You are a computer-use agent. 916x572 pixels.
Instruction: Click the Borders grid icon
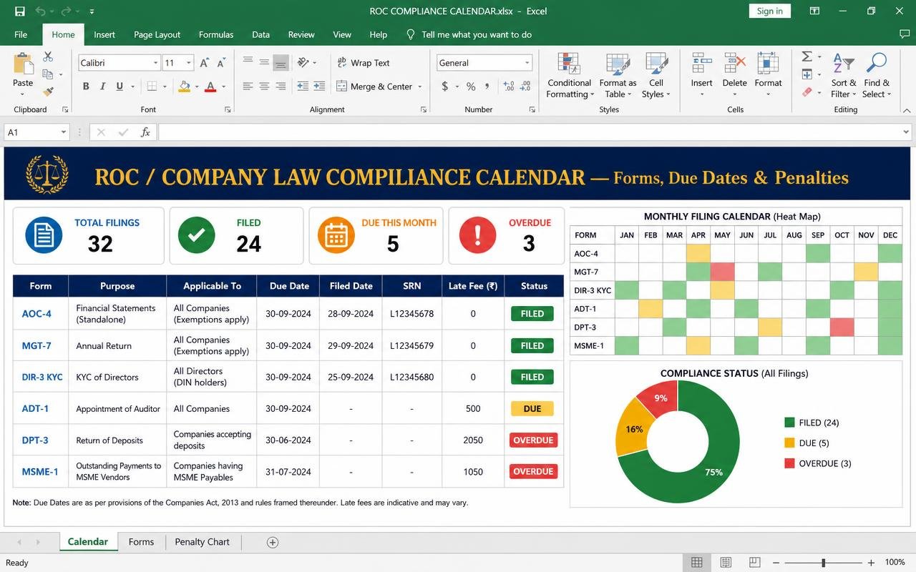pyautogui.click(x=152, y=87)
